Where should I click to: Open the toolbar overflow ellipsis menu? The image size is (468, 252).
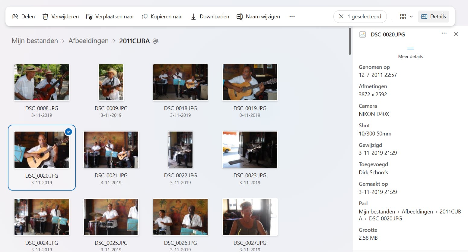pyautogui.click(x=292, y=17)
